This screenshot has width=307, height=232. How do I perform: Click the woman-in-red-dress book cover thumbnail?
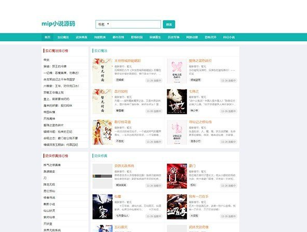coord(102,132)
